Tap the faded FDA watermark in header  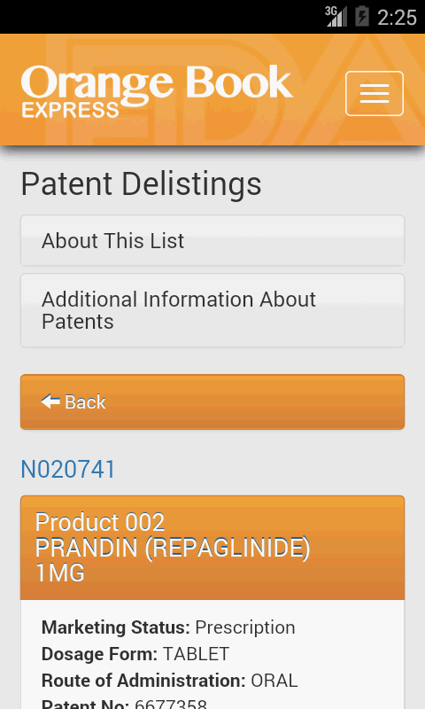(x=235, y=90)
